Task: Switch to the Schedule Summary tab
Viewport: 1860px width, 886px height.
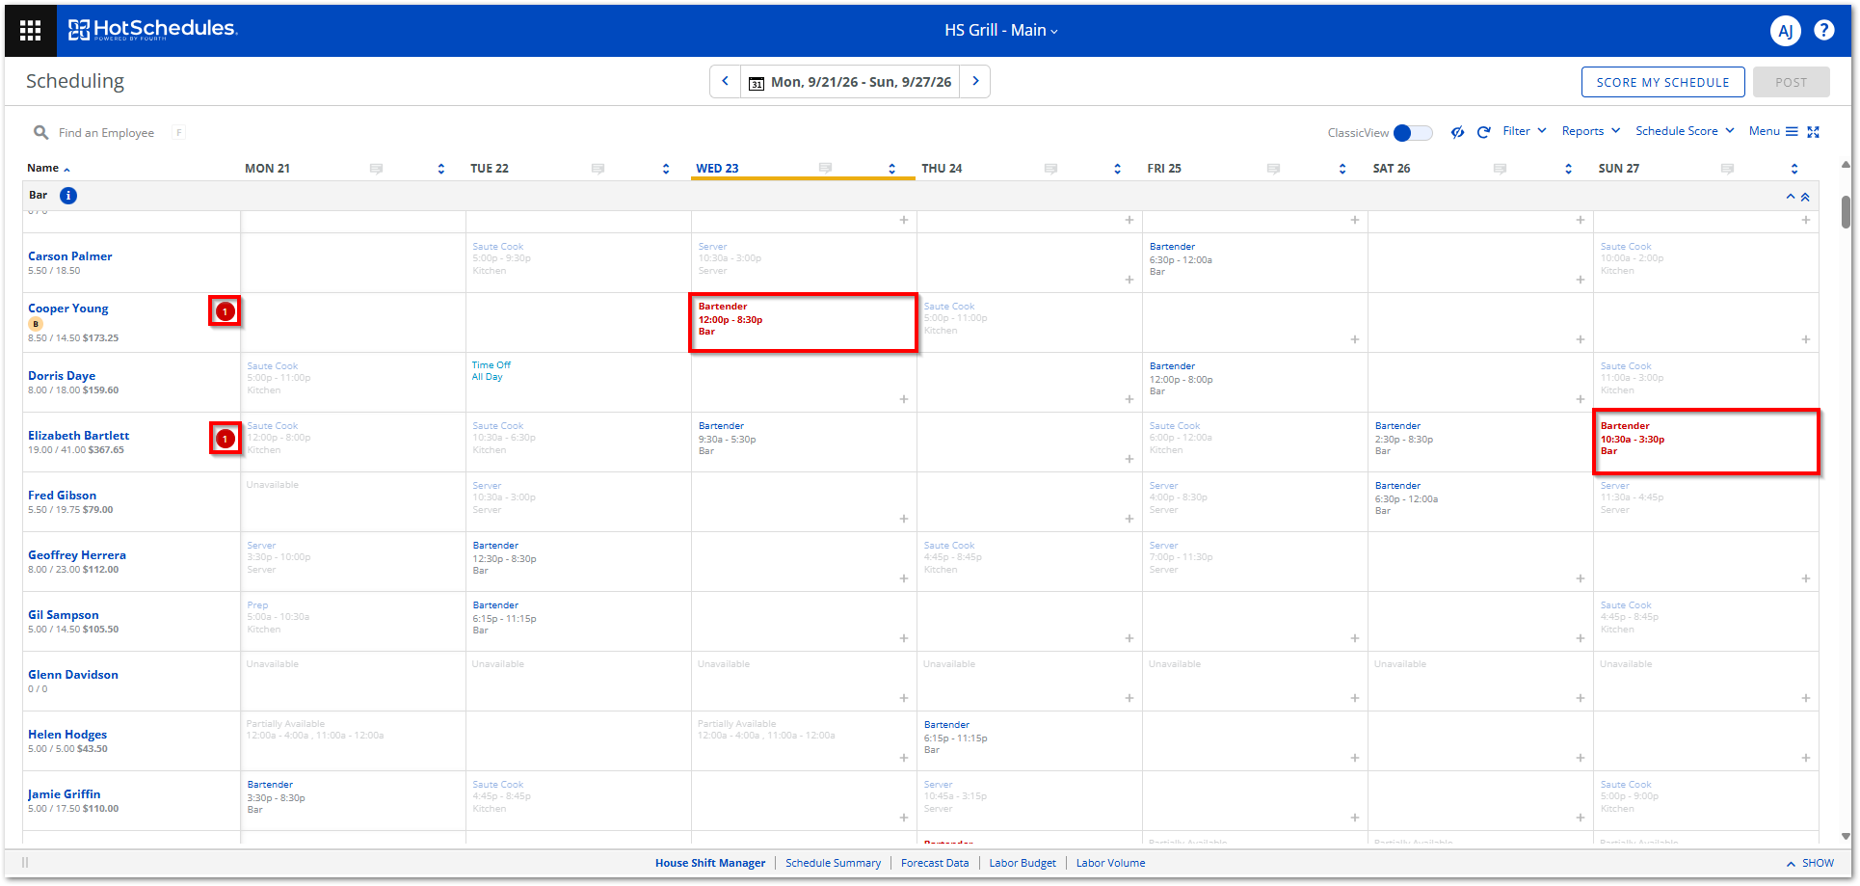Action: click(833, 863)
